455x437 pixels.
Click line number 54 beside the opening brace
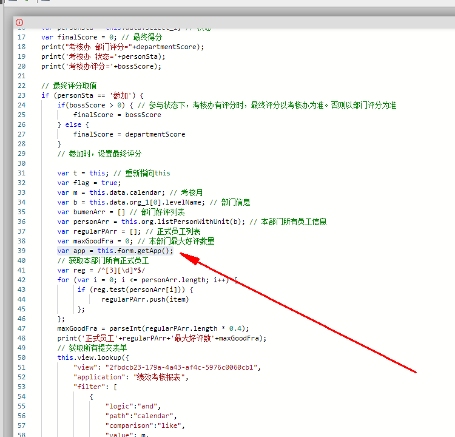click(21, 397)
